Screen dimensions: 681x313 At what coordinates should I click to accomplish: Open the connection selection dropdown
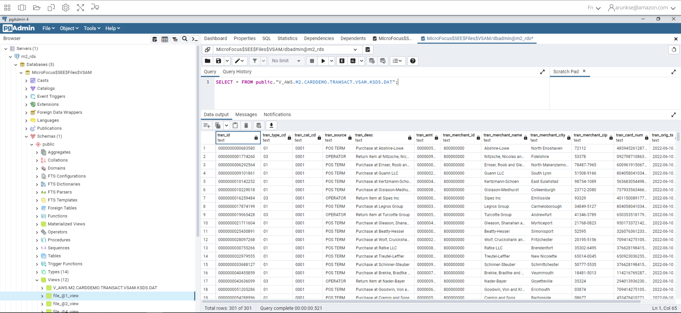click(x=355, y=49)
